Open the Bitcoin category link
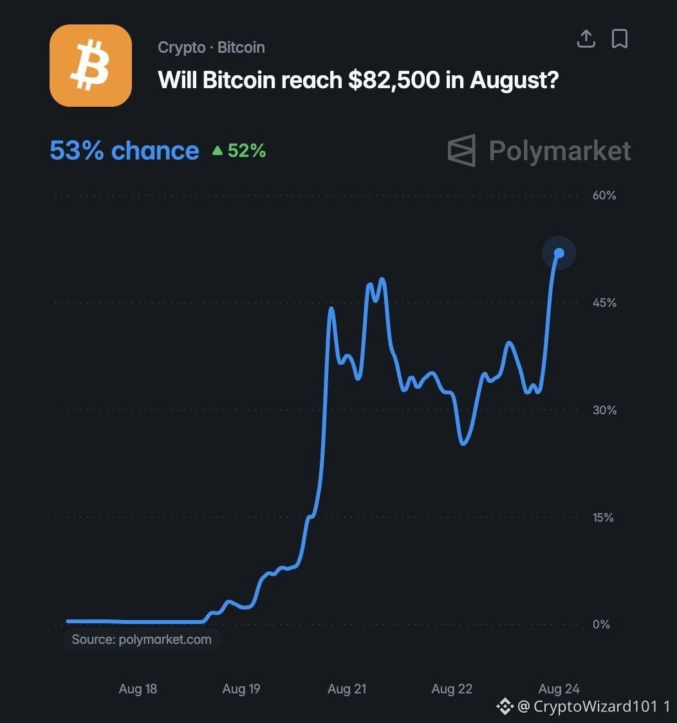This screenshot has width=677, height=723. (x=241, y=48)
